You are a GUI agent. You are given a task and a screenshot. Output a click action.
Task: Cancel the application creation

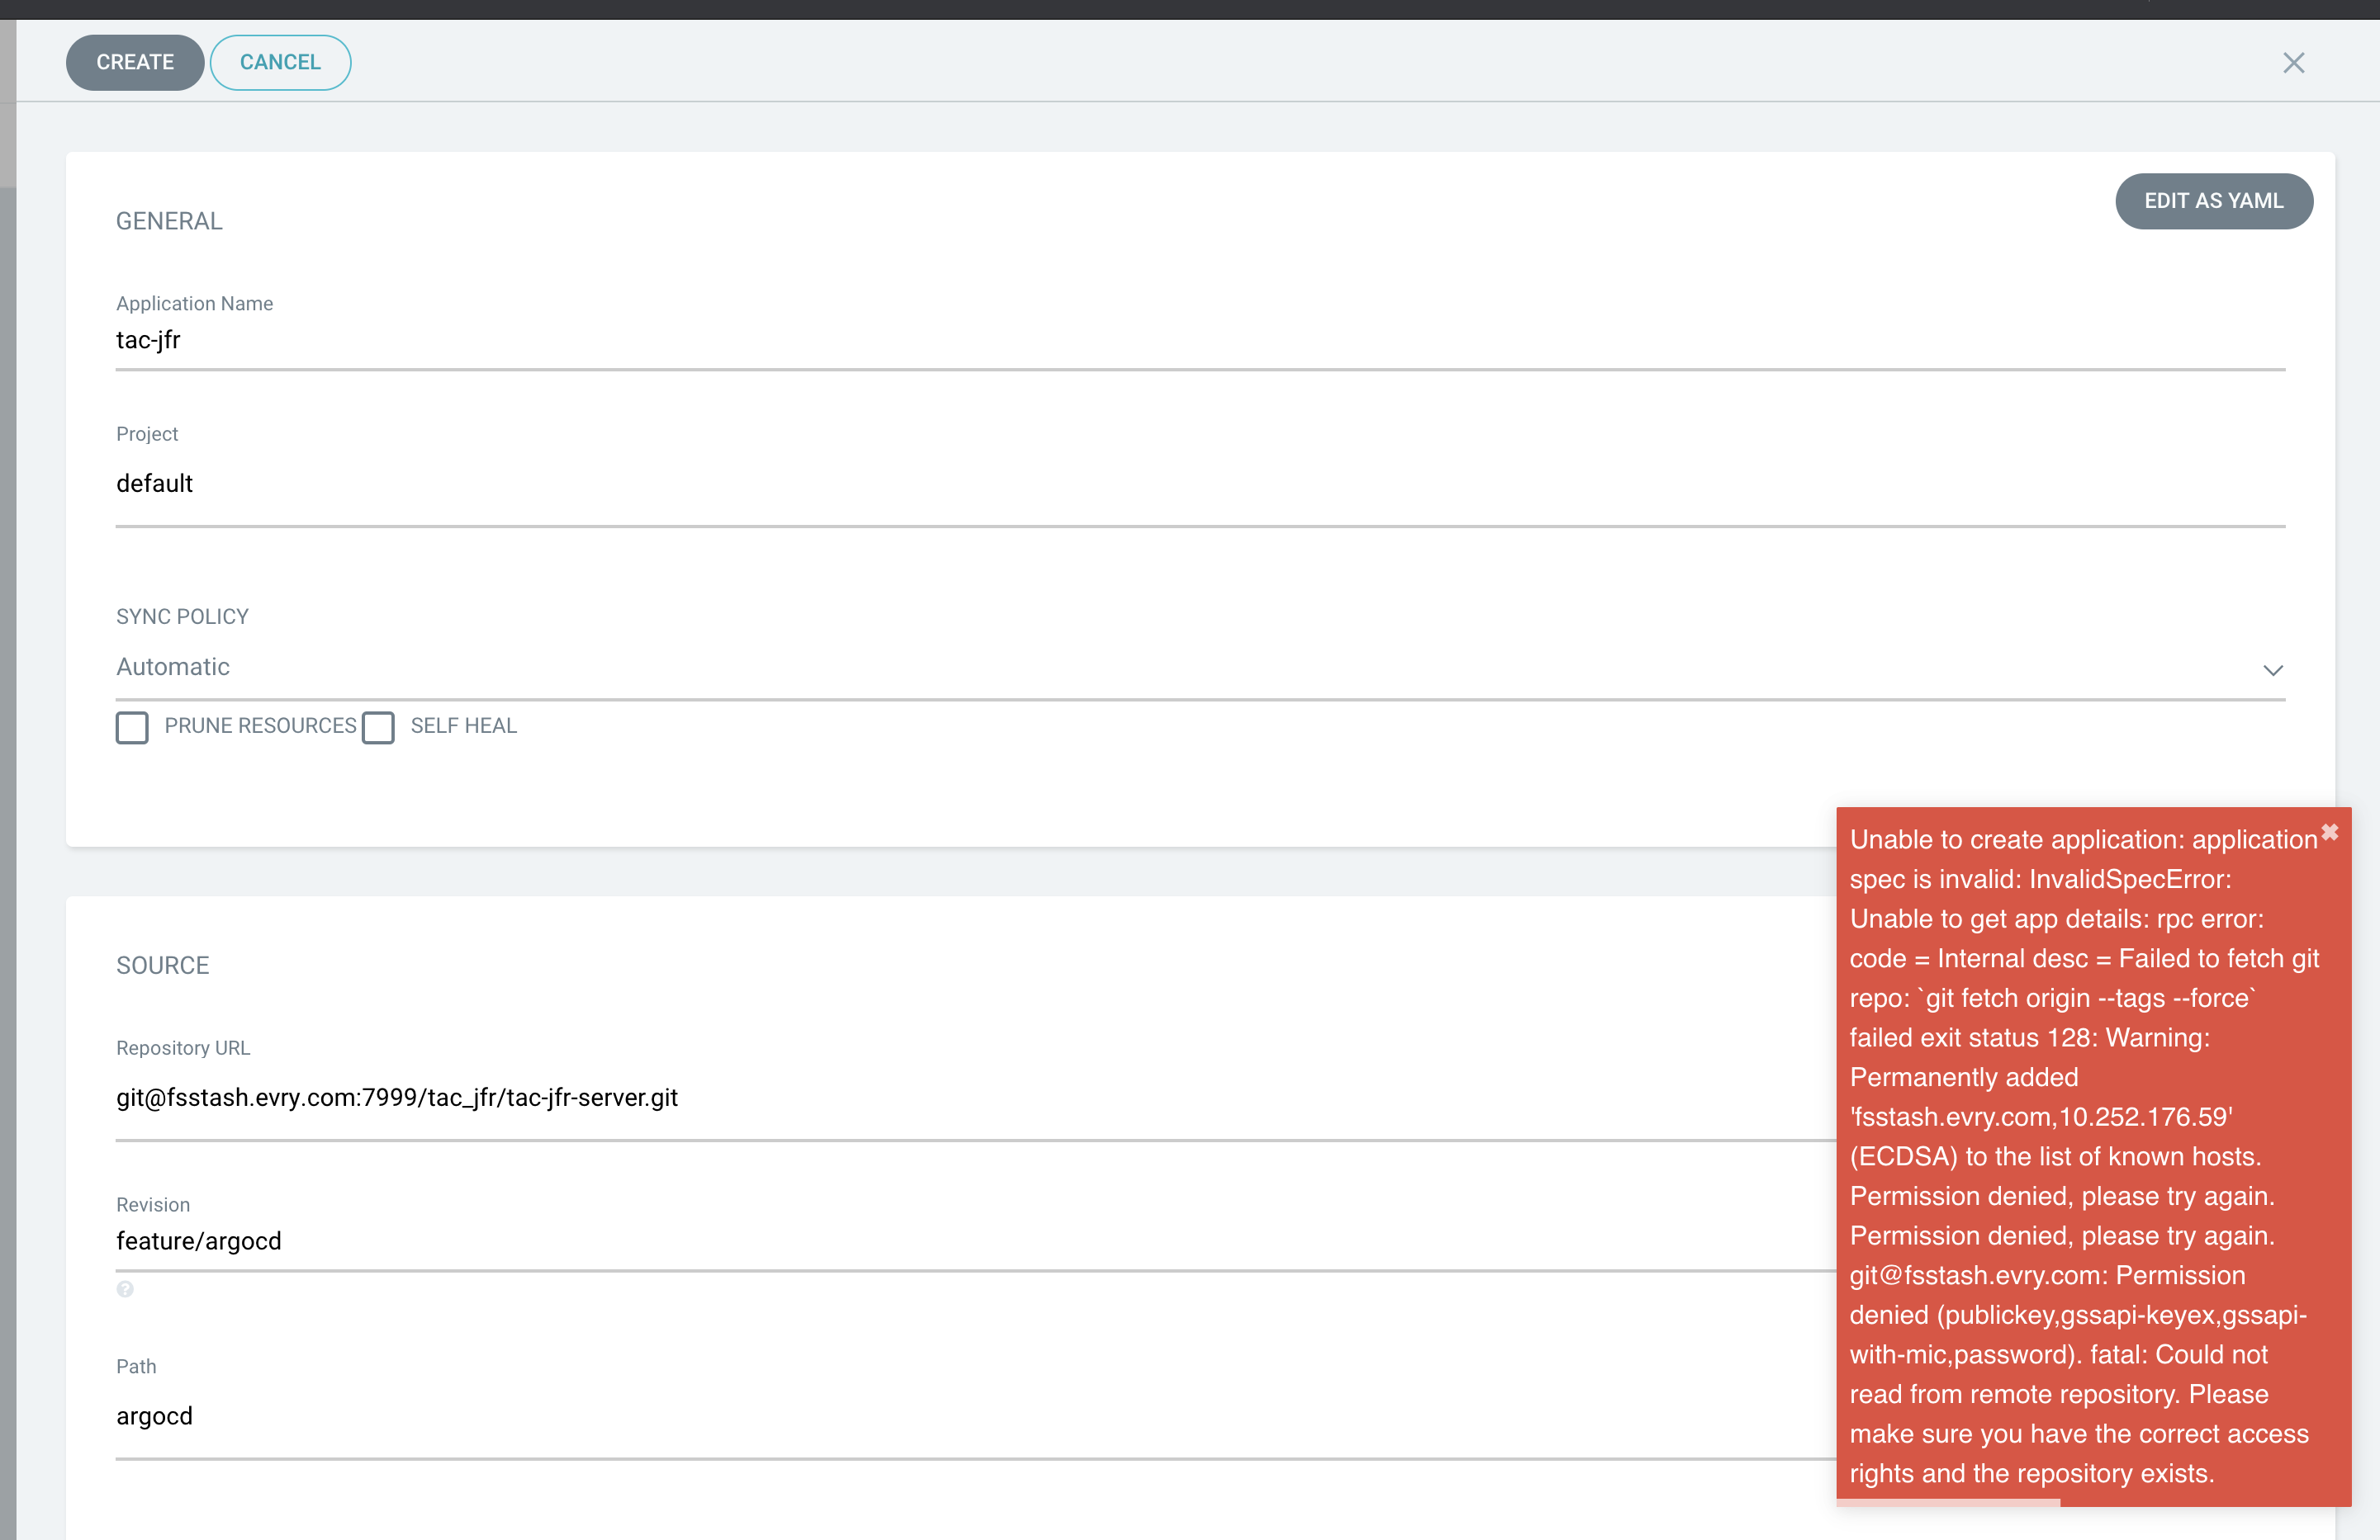point(280,62)
